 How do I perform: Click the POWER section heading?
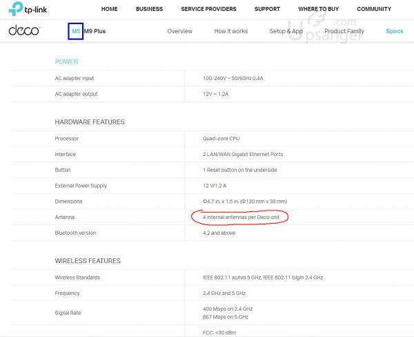(66, 61)
